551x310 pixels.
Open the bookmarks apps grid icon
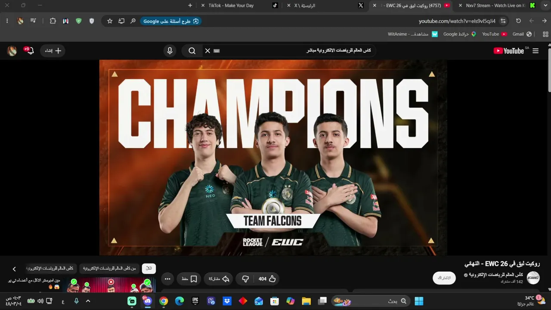pos(546,34)
